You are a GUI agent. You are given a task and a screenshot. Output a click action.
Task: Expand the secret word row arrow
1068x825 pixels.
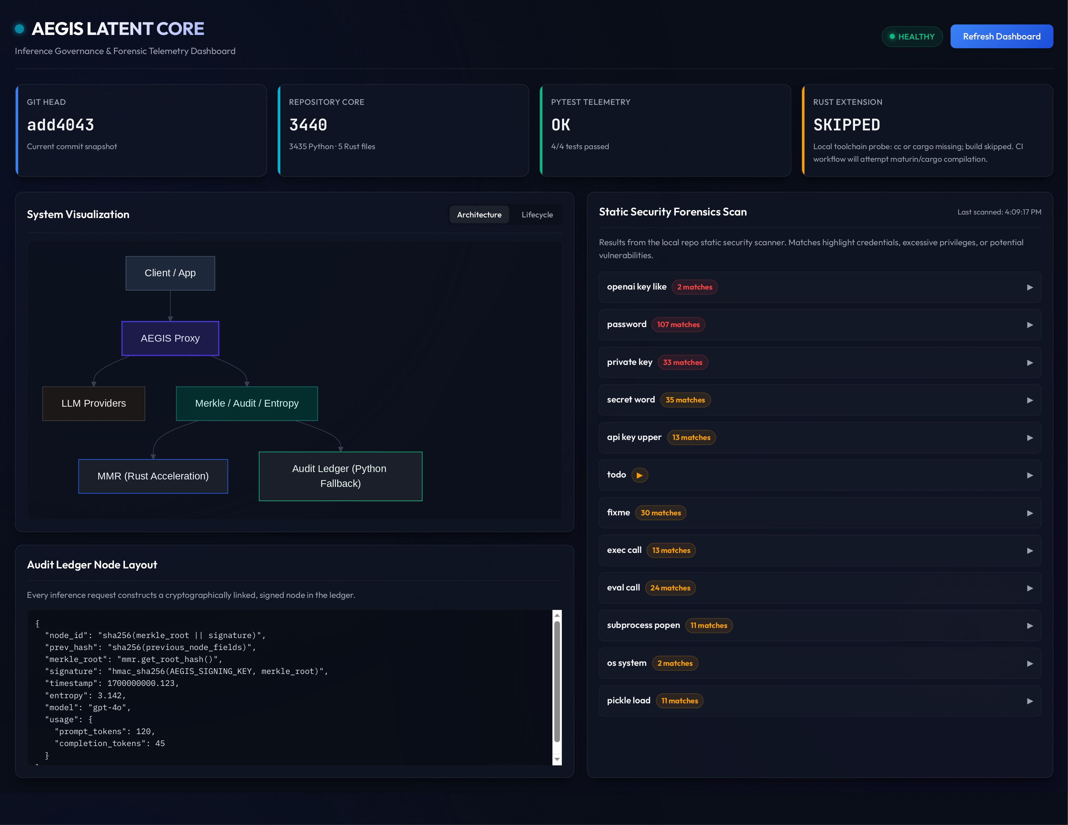(1030, 400)
